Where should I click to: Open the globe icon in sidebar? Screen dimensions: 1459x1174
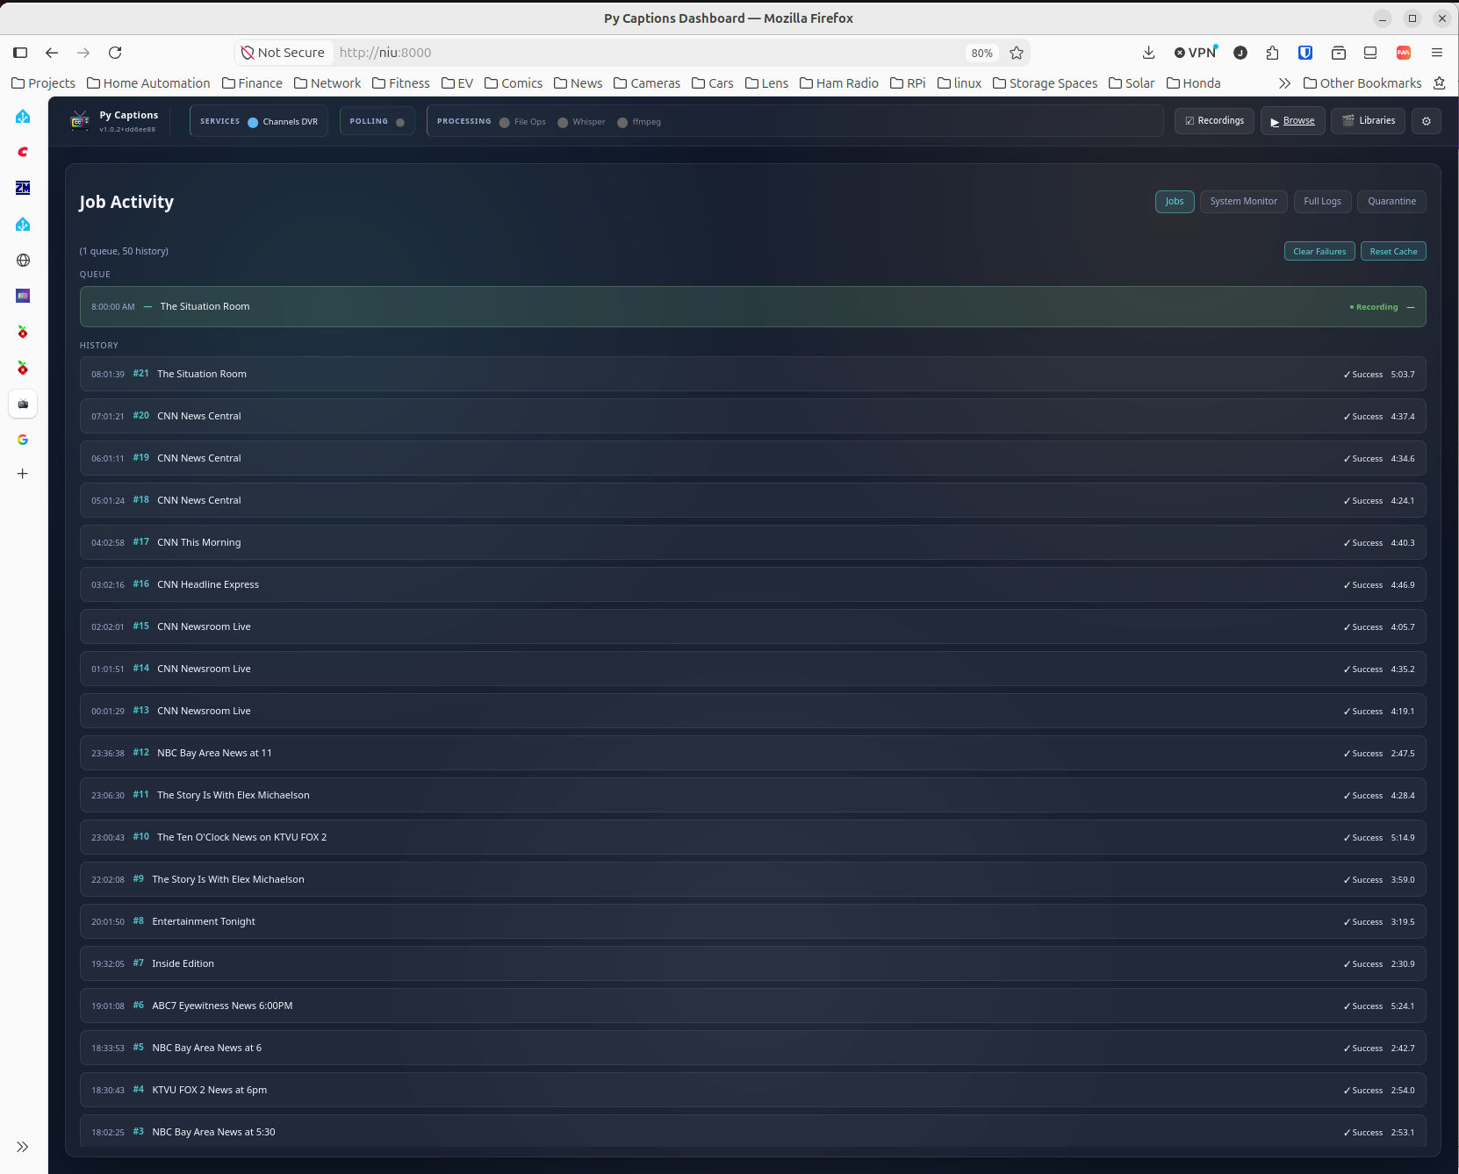coord(23,260)
